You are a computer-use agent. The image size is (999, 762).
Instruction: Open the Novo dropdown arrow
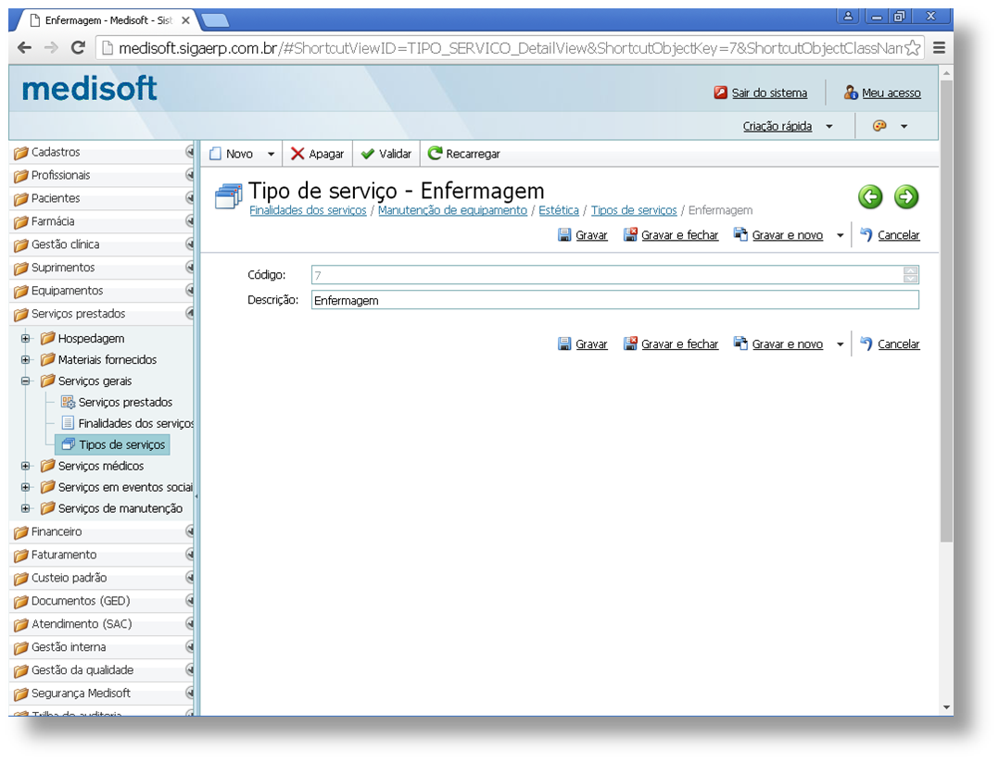pos(271,155)
